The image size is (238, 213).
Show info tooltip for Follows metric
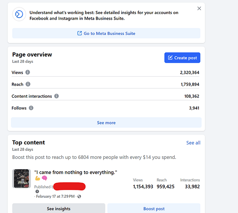[31, 108]
